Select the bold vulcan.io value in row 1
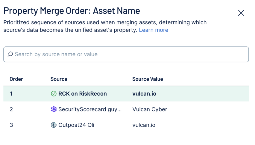The width and height of the screenshot is (255, 145). (144, 94)
